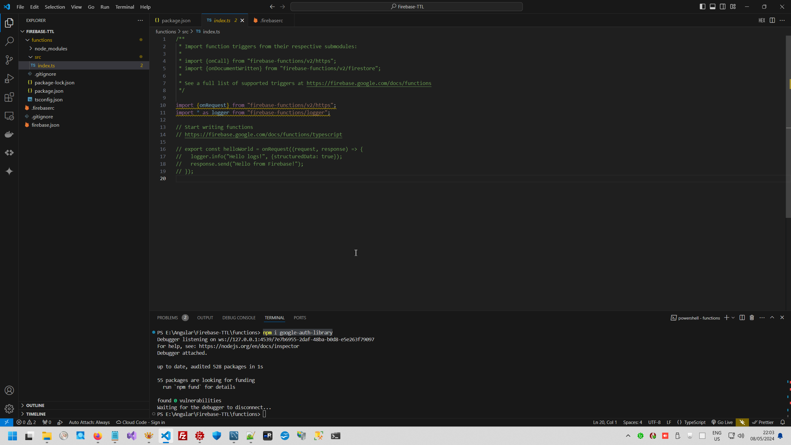Toggle the primary side bar layout button

click(702, 6)
